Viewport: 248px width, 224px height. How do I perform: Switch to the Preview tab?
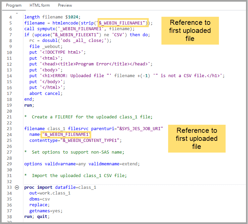pos(65,5)
